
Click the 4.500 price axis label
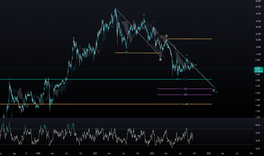coord(257,81)
